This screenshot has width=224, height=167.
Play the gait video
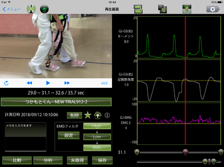[48, 83]
